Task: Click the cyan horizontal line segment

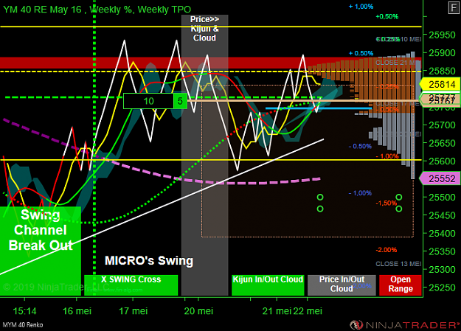Action: (319, 108)
